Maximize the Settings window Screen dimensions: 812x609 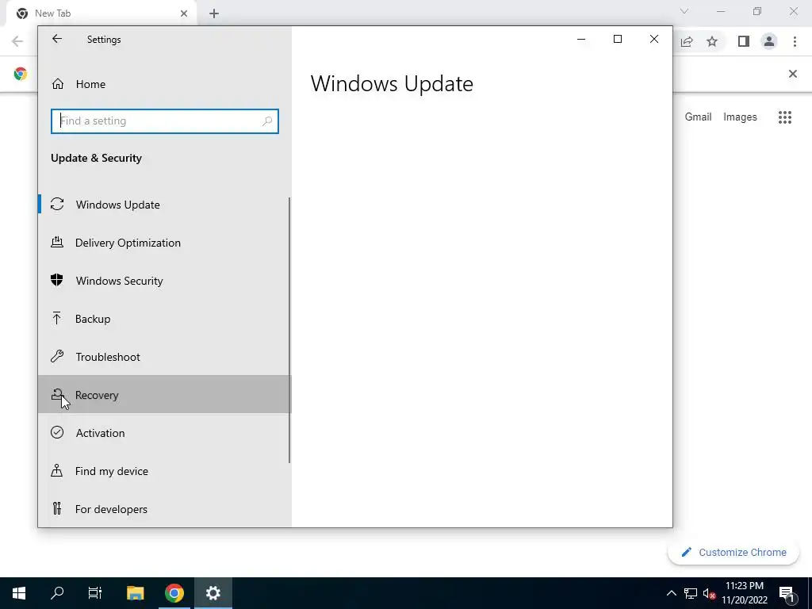(617, 39)
